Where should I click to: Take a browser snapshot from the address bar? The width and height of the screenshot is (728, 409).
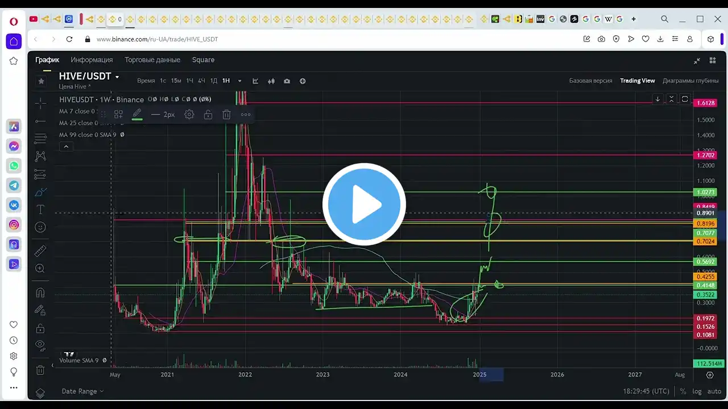[601, 39]
